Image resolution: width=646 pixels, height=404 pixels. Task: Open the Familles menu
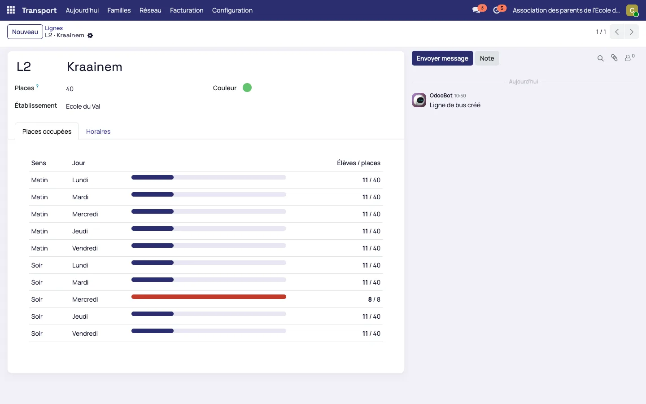click(119, 10)
